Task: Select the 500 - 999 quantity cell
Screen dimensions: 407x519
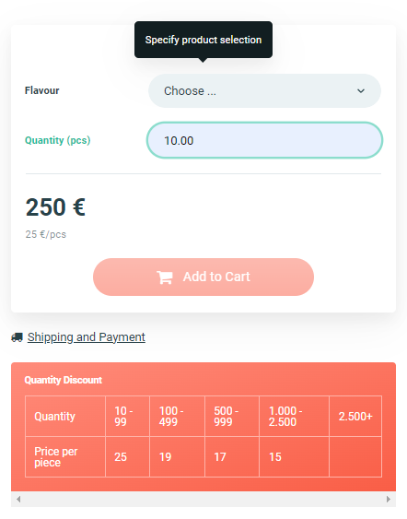Action: pos(232,416)
